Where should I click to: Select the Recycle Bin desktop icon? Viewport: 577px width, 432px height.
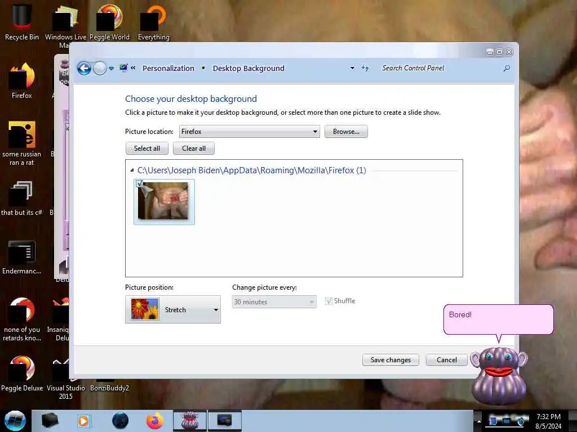22,22
